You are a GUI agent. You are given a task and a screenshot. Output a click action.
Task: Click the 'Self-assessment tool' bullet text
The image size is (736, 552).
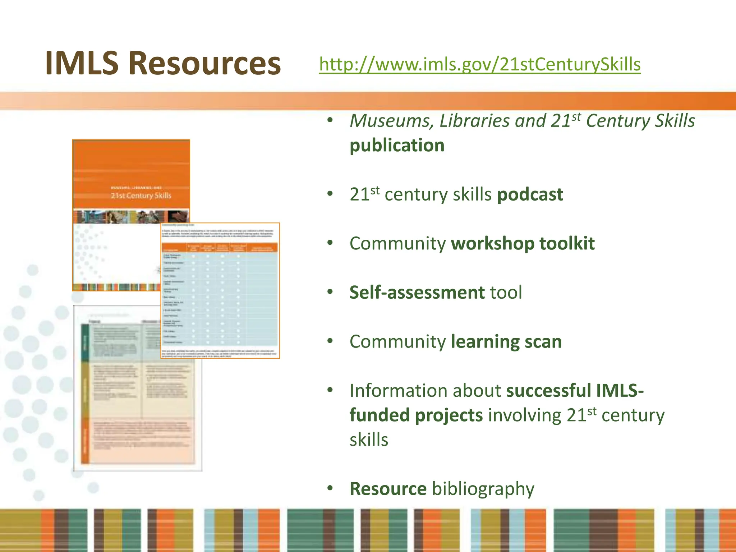pyautogui.click(x=436, y=292)
